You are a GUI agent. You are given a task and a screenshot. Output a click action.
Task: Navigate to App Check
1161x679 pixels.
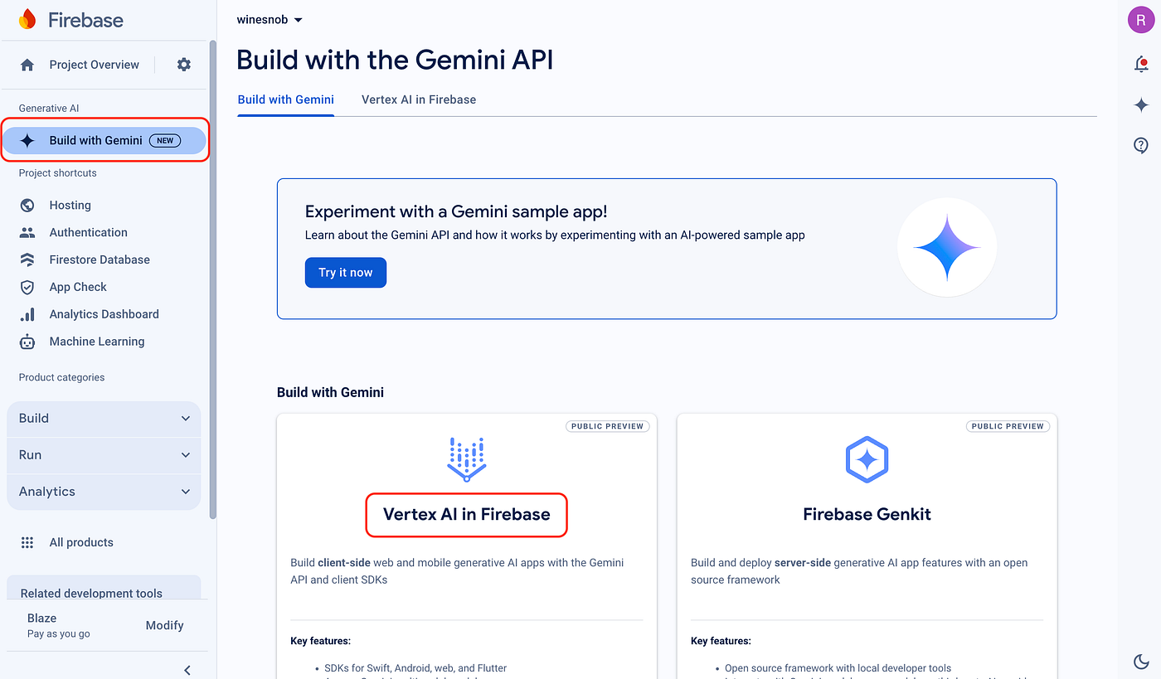coord(78,287)
